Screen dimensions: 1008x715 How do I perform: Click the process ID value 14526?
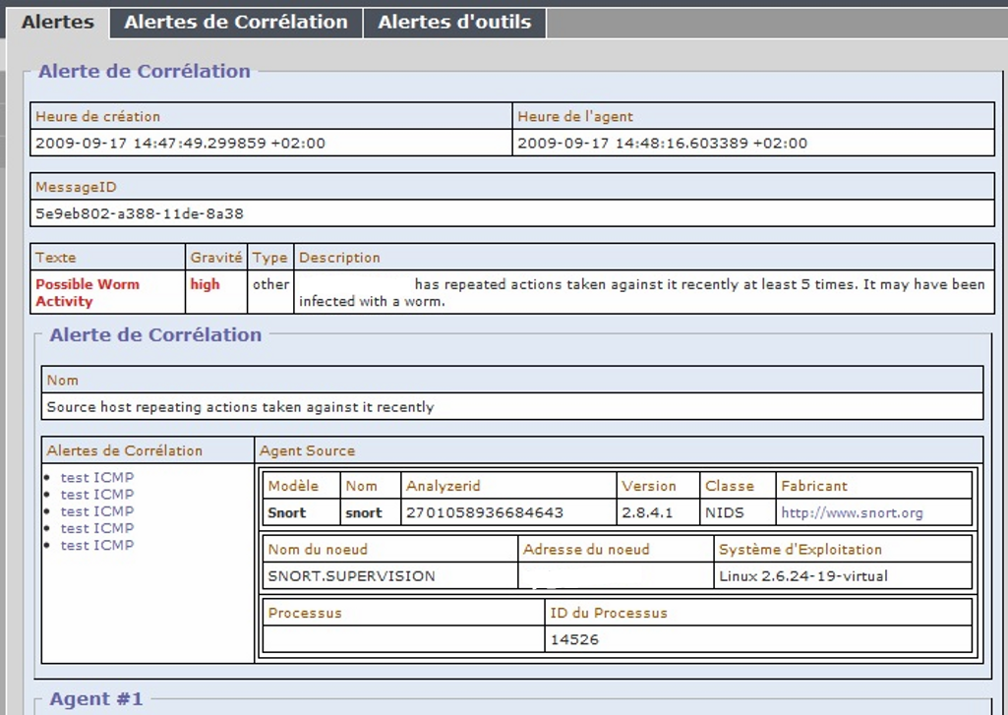click(574, 639)
